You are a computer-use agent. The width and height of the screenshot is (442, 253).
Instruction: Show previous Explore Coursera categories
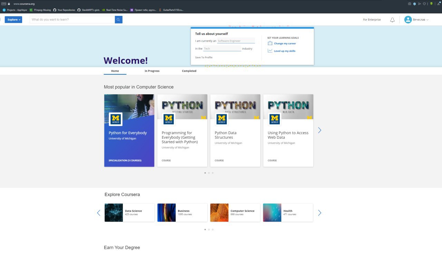click(98, 213)
